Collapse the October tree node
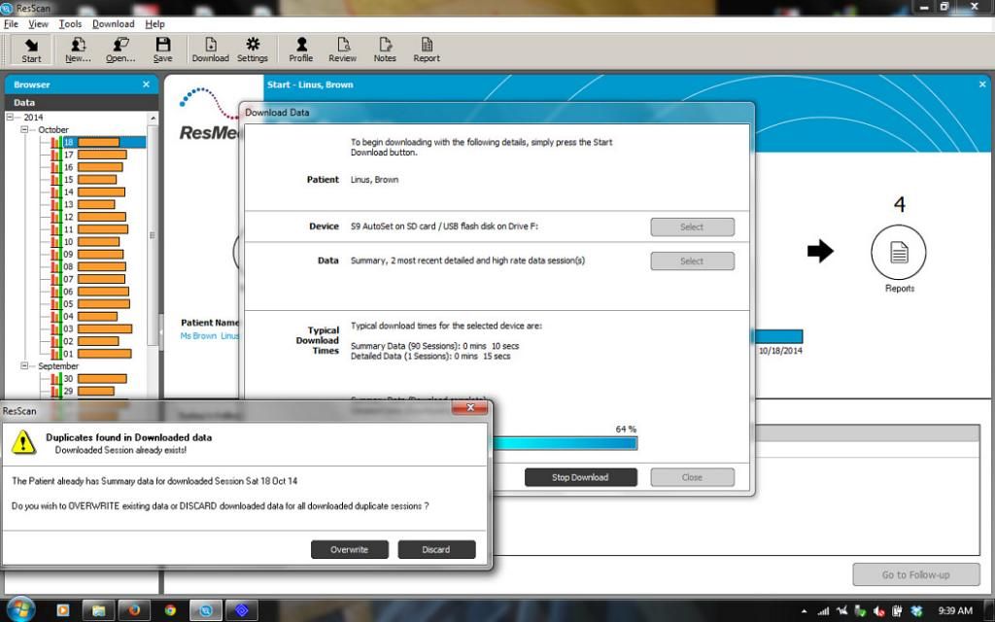The height and width of the screenshot is (622, 995). coord(24,129)
